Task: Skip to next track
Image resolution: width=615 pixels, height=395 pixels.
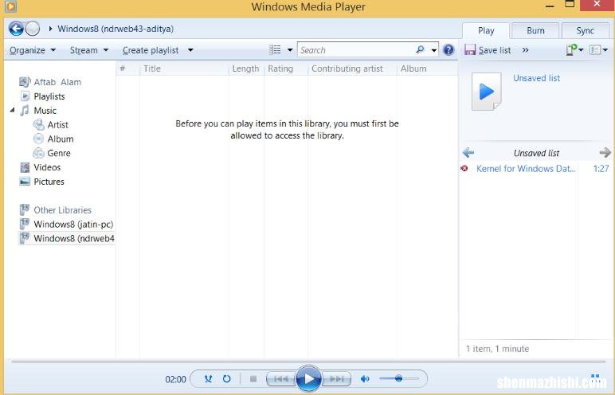Action: (x=336, y=379)
